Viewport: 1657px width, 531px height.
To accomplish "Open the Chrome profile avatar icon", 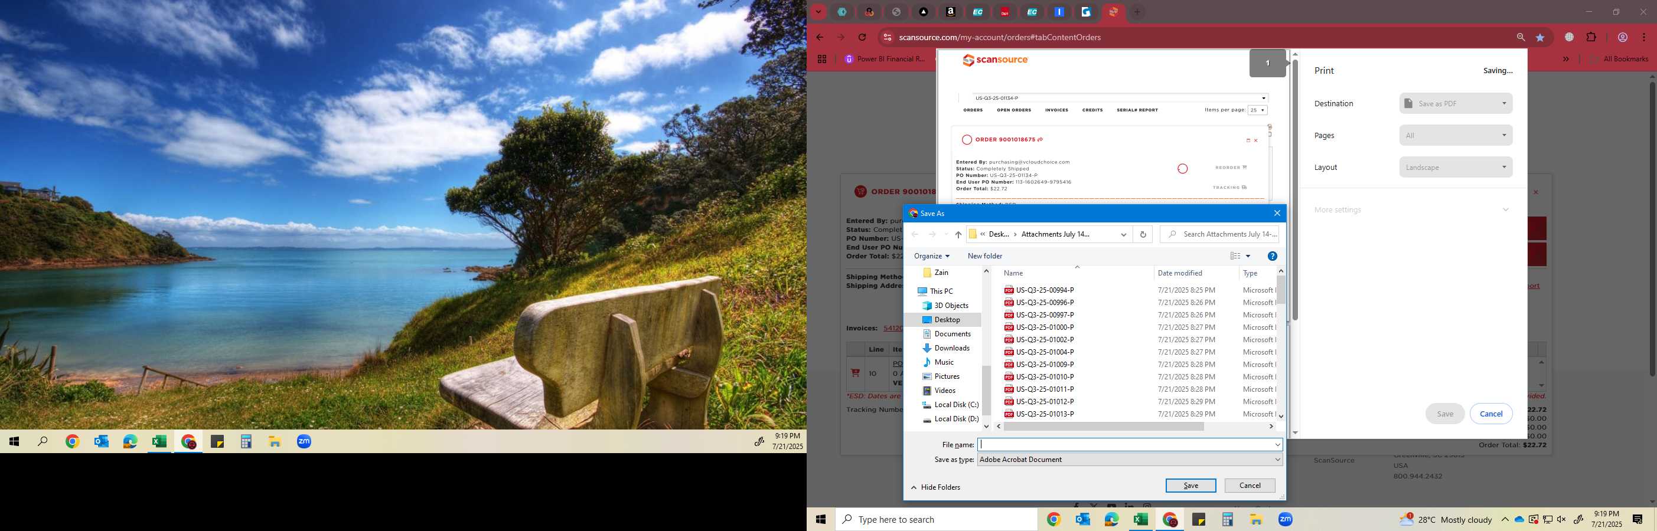I will pyautogui.click(x=1623, y=37).
